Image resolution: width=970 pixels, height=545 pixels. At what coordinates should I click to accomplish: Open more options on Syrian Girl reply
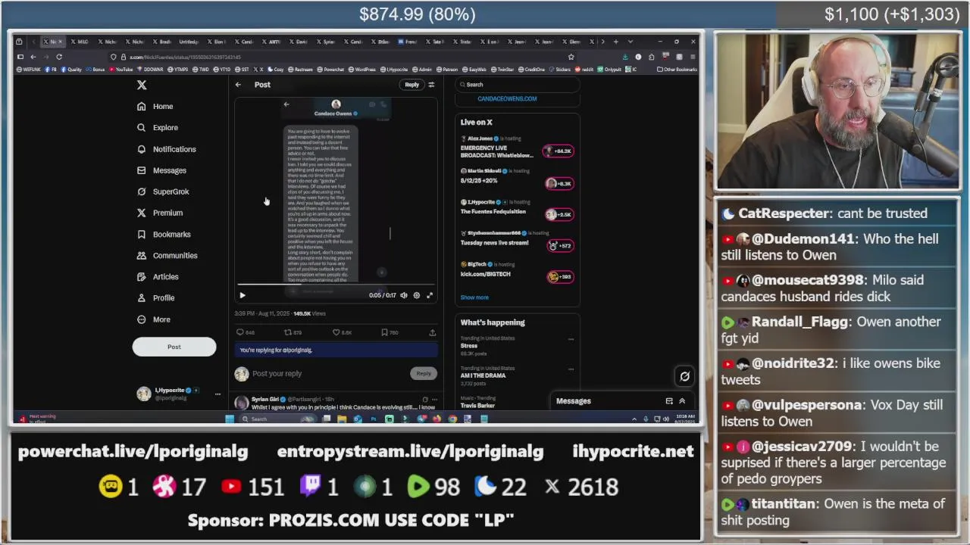click(435, 399)
